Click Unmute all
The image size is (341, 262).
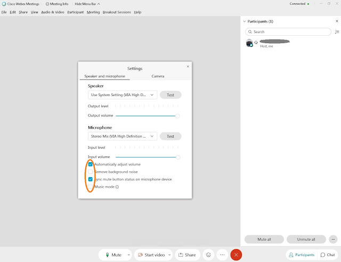[306, 240]
